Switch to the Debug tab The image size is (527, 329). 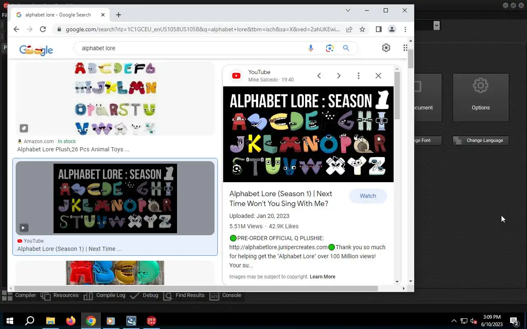144,295
